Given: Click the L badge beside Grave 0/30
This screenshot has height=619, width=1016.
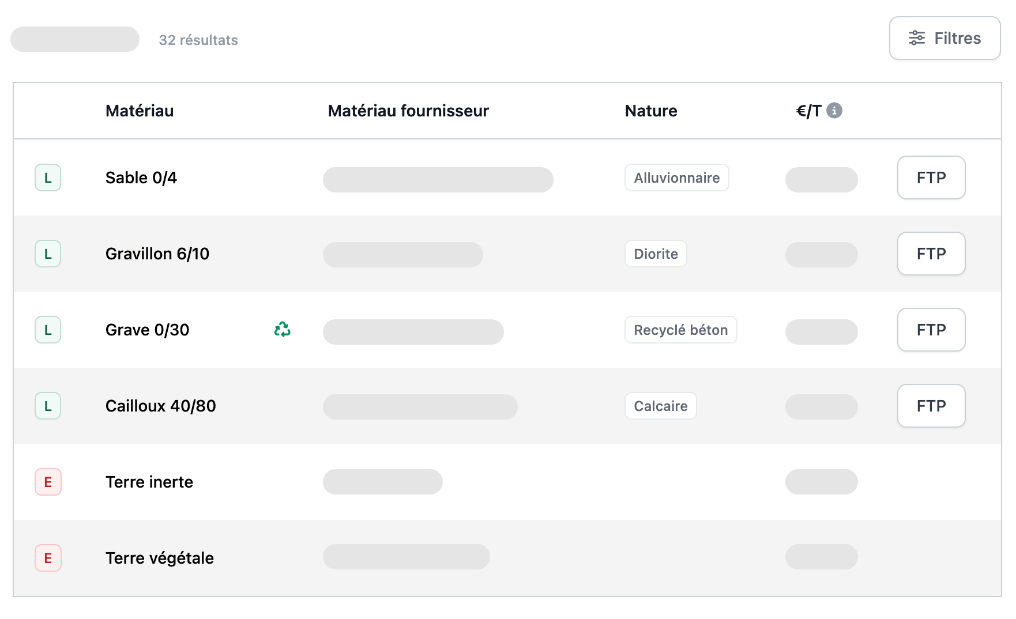Looking at the screenshot, I should pyautogui.click(x=48, y=330).
